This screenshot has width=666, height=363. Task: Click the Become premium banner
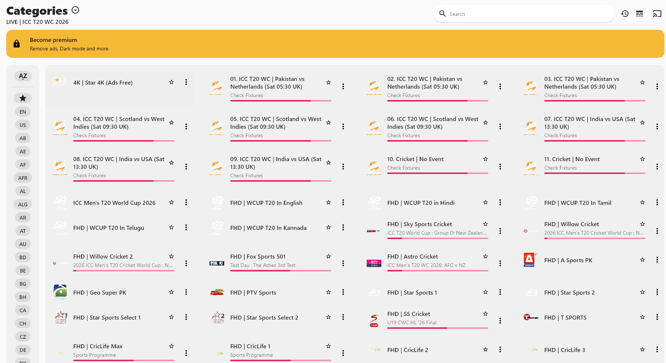click(335, 44)
